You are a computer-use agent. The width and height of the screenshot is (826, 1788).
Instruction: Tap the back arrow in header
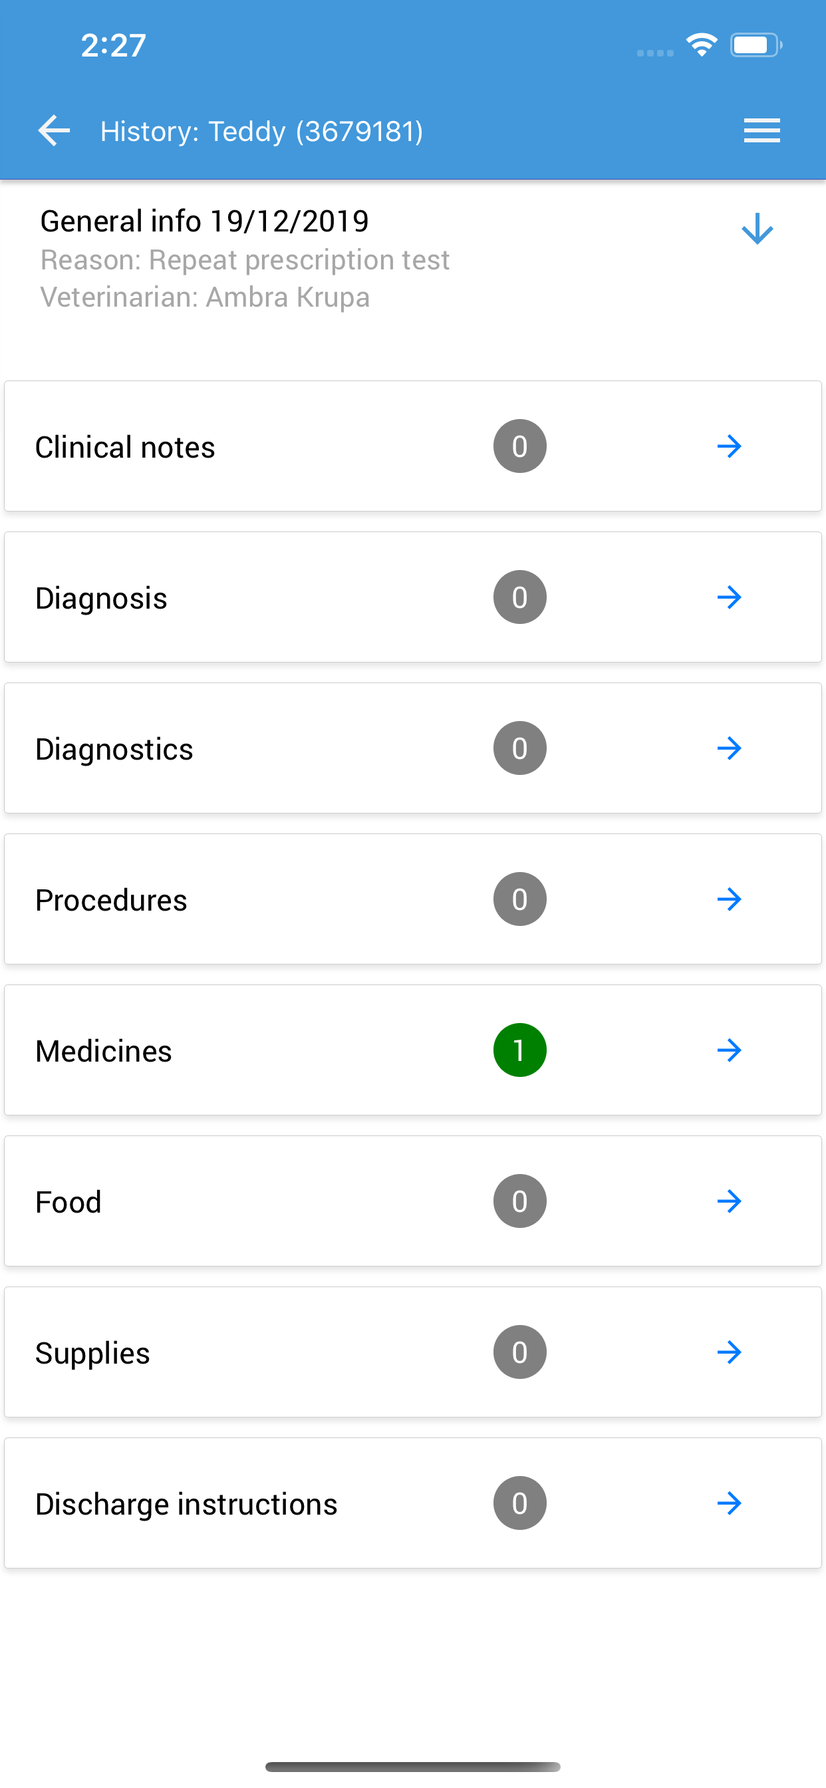coord(54,130)
